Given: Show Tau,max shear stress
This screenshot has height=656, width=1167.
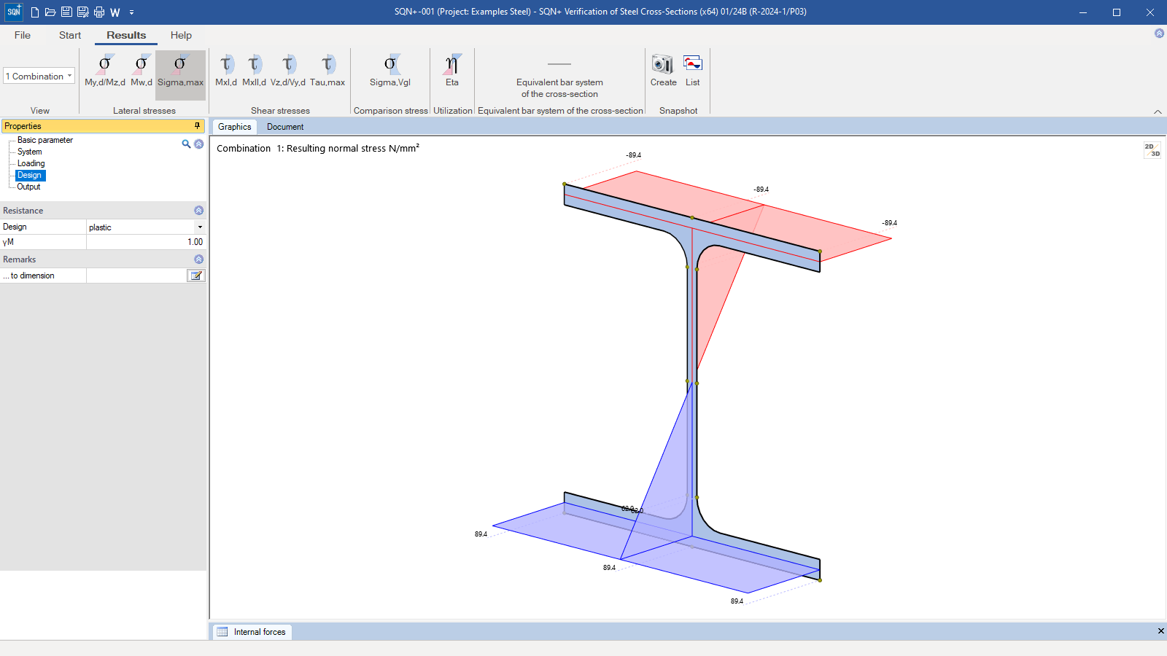Looking at the screenshot, I should (327, 71).
